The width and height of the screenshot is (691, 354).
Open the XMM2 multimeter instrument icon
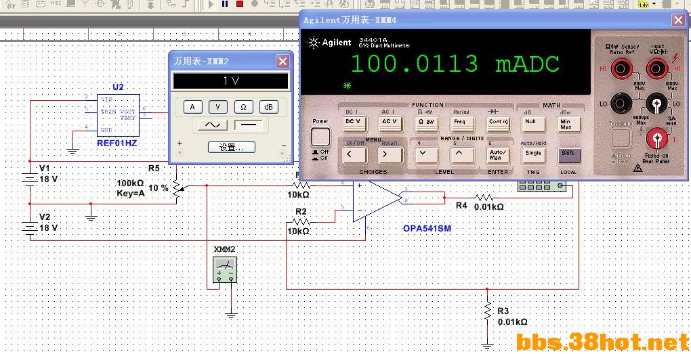(225, 270)
